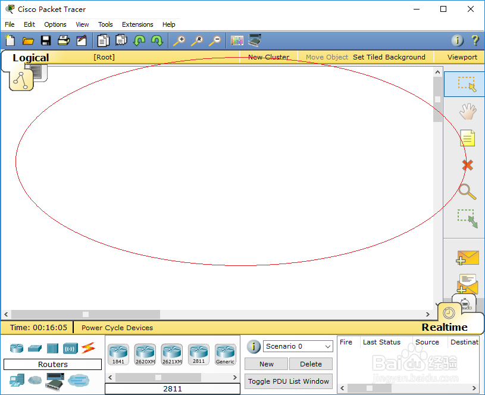Click the Undo green arrow

coord(139,40)
